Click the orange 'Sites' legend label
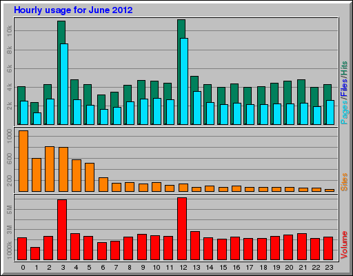Viewport: 353px width, 276px height. 344,182
